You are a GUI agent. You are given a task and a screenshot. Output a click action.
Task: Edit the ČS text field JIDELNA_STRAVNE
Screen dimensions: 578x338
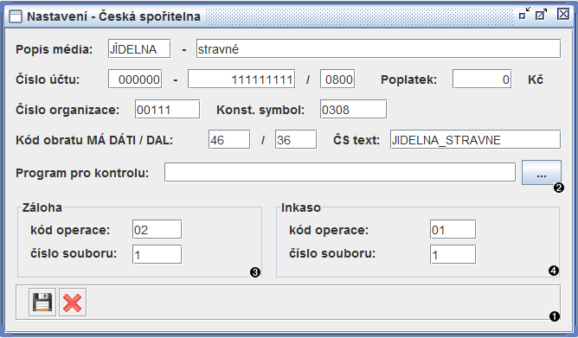(476, 139)
